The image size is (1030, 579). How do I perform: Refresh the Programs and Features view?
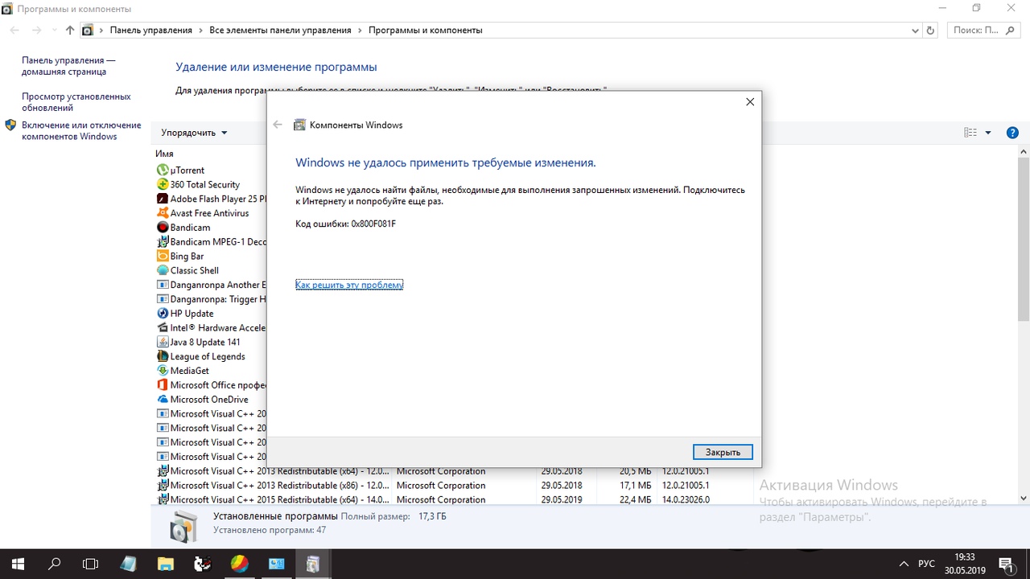point(931,31)
